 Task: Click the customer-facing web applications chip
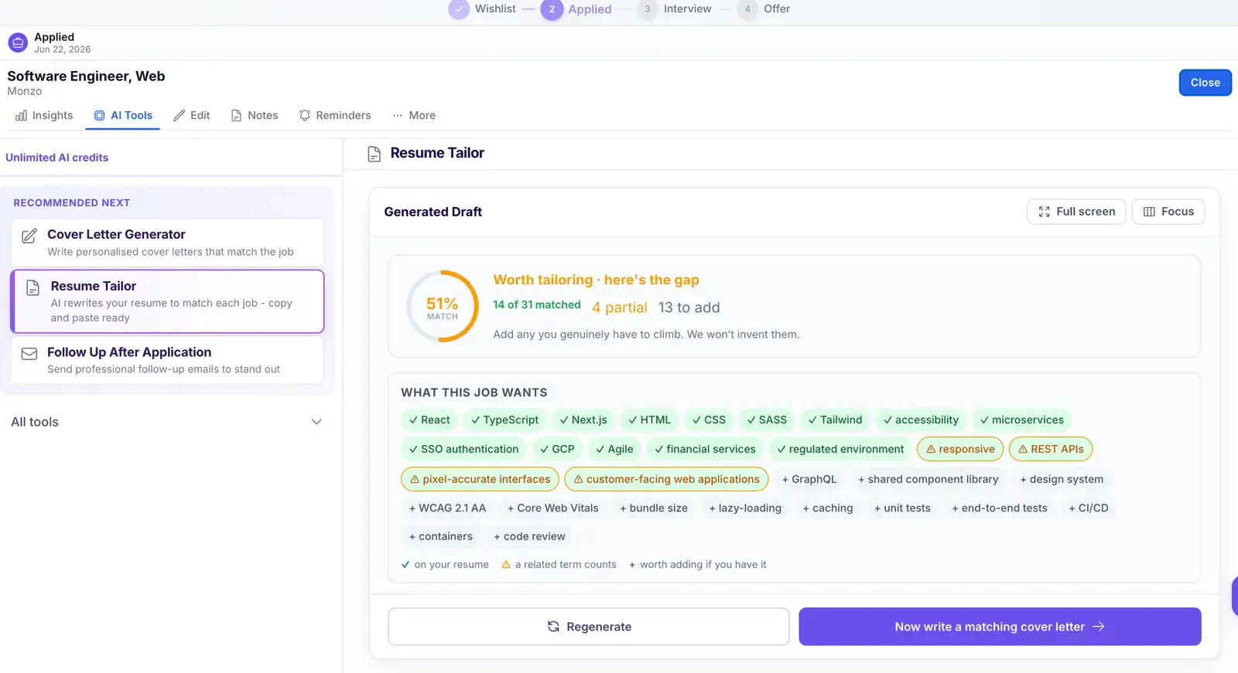click(x=666, y=479)
